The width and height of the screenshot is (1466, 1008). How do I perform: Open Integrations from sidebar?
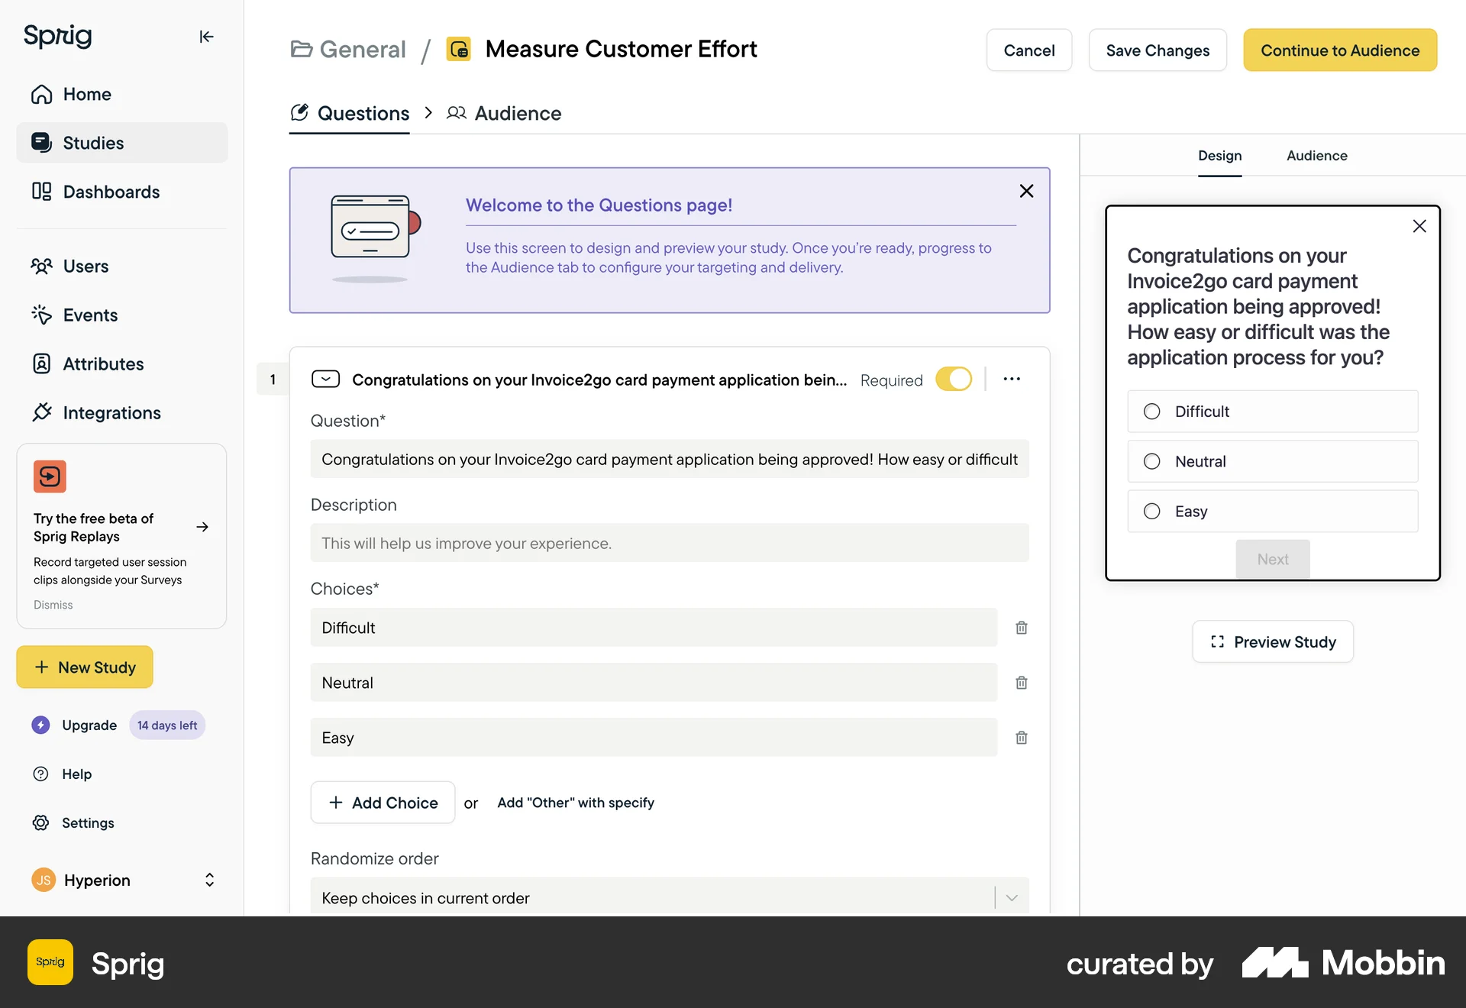tap(111, 413)
